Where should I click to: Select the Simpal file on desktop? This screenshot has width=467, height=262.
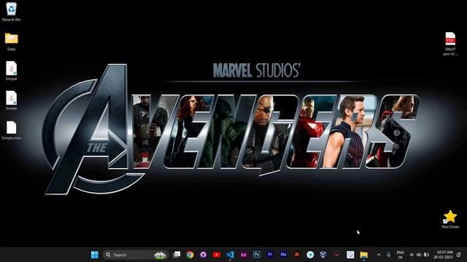12,71
